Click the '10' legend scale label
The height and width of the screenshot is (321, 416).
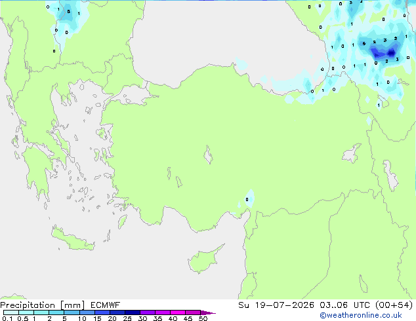coord(82,318)
